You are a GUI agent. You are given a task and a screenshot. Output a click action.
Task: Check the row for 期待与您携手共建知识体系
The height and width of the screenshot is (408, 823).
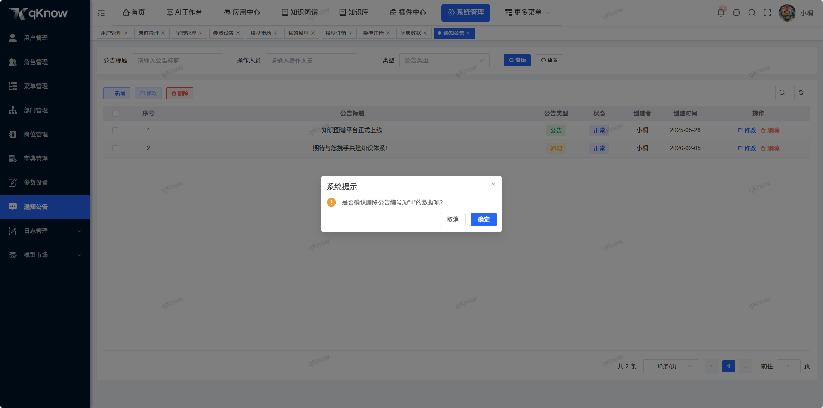pos(115,148)
